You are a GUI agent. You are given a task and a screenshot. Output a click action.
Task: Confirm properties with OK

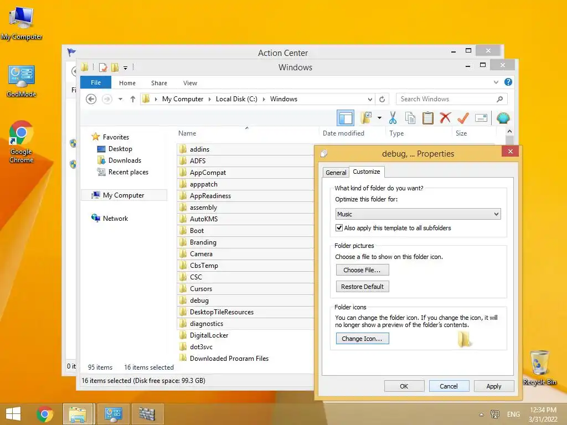[404, 386]
